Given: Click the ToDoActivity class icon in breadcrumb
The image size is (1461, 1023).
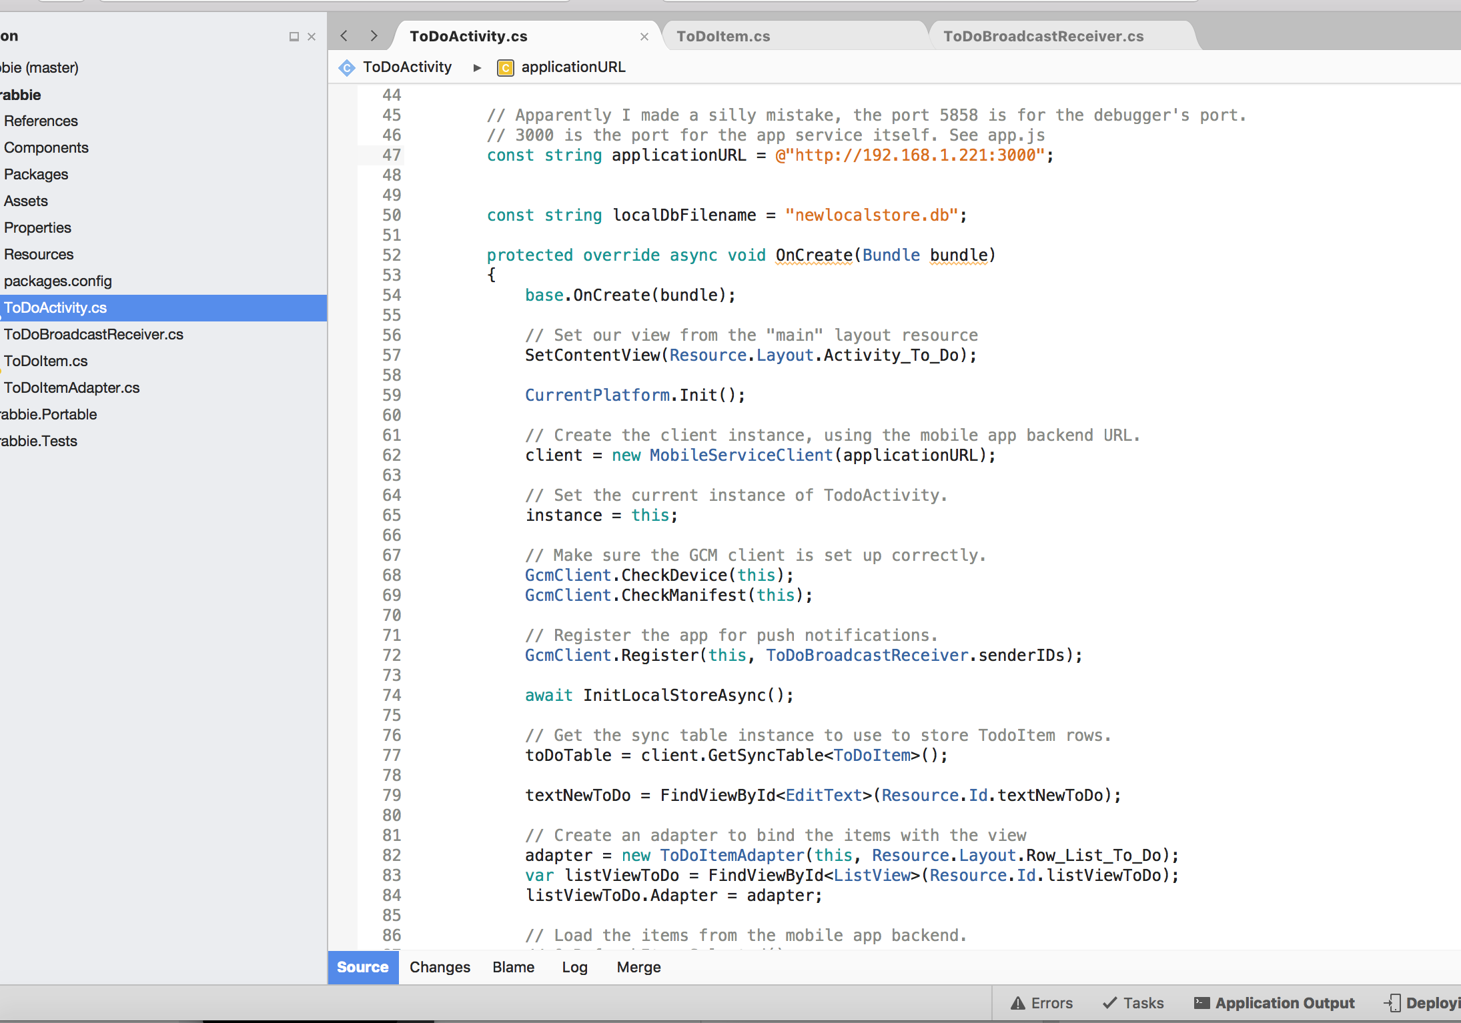Looking at the screenshot, I should [x=347, y=67].
